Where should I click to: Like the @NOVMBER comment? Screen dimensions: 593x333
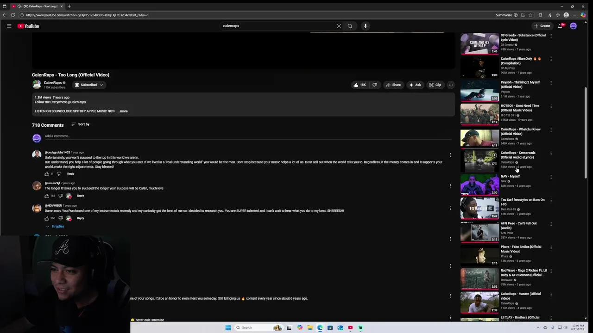pos(47,218)
